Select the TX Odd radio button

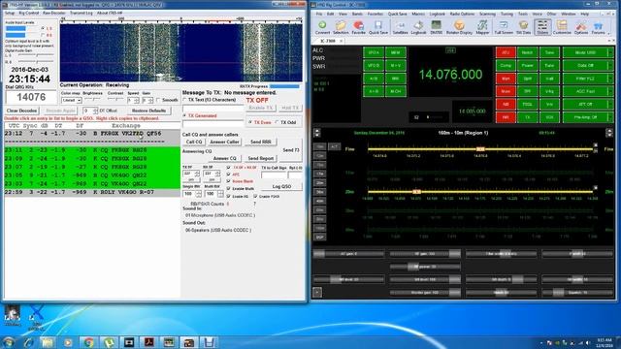click(x=277, y=123)
